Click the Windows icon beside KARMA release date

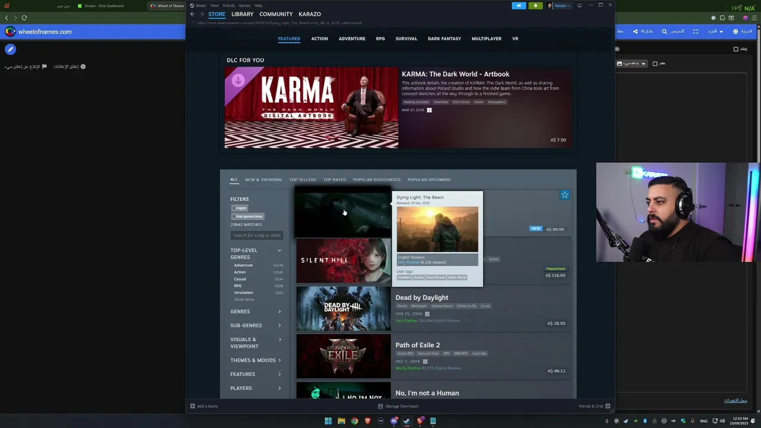click(429, 110)
